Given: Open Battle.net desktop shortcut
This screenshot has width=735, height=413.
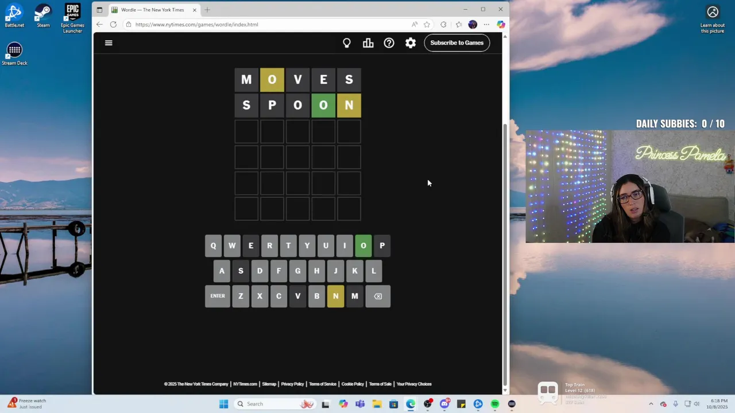Looking at the screenshot, I should pyautogui.click(x=14, y=15).
